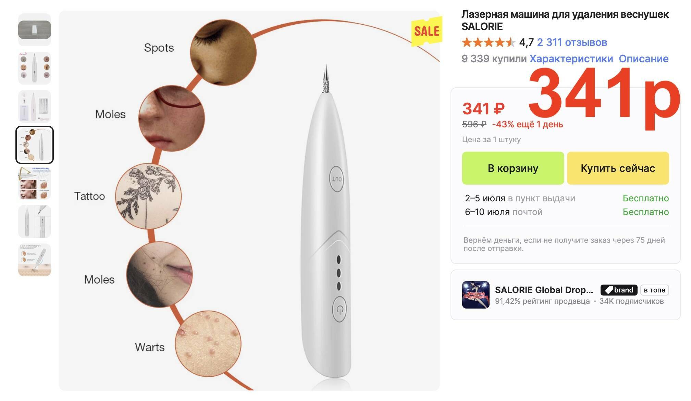Click the brand tag badge
This screenshot has width=691, height=401.
(x=619, y=290)
